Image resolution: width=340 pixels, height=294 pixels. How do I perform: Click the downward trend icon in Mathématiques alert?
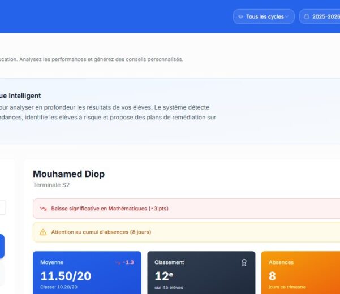[x=43, y=209]
